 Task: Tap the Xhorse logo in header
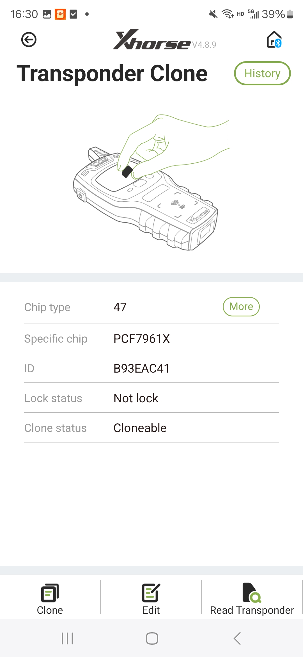152,40
